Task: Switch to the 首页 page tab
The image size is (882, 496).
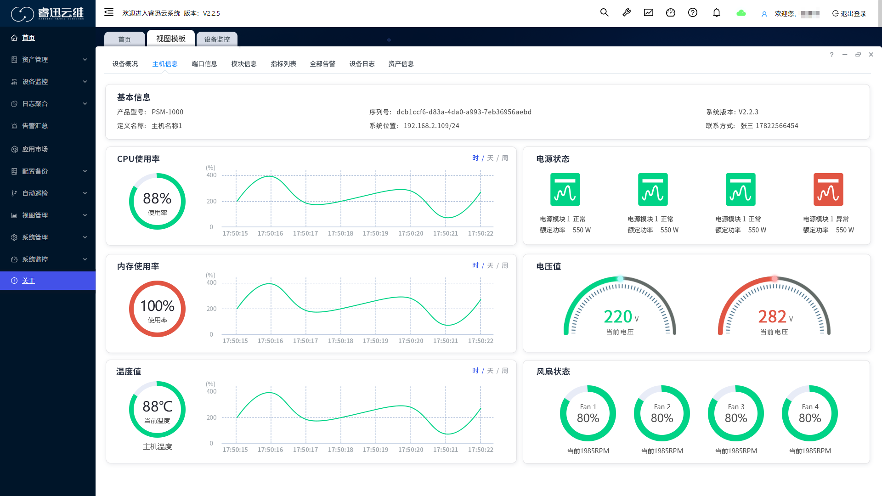Action: coord(124,39)
